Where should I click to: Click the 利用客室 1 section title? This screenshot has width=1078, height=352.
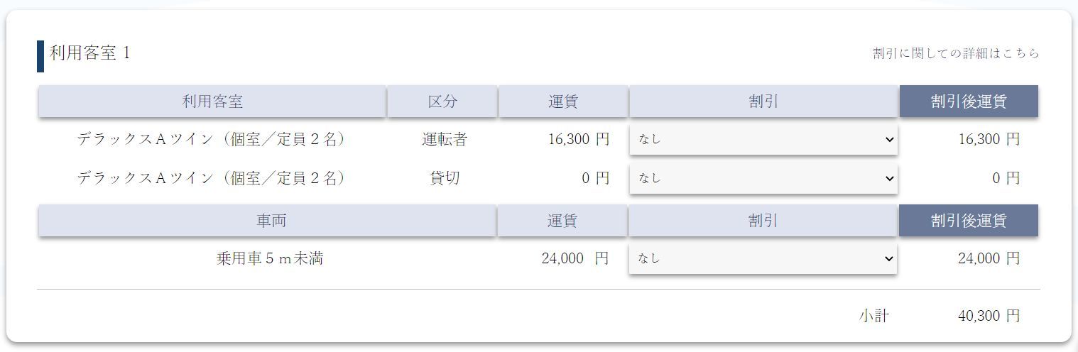tap(90, 53)
